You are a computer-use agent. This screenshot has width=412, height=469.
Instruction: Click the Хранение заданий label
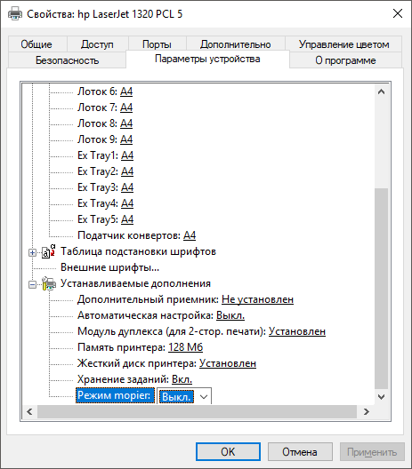coord(123,379)
